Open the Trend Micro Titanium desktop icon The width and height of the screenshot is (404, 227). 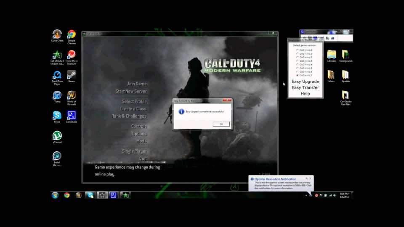(x=72, y=58)
